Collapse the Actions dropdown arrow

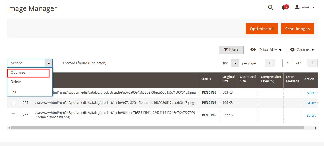(49, 63)
